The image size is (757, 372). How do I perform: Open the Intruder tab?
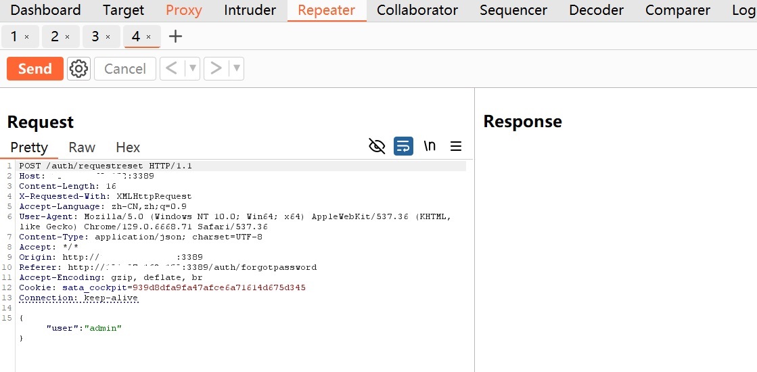[250, 10]
